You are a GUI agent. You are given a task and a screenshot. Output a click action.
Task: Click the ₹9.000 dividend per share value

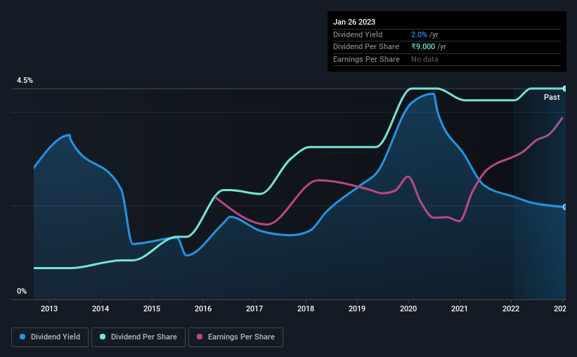pyautogui.click(x=423, y=47)
